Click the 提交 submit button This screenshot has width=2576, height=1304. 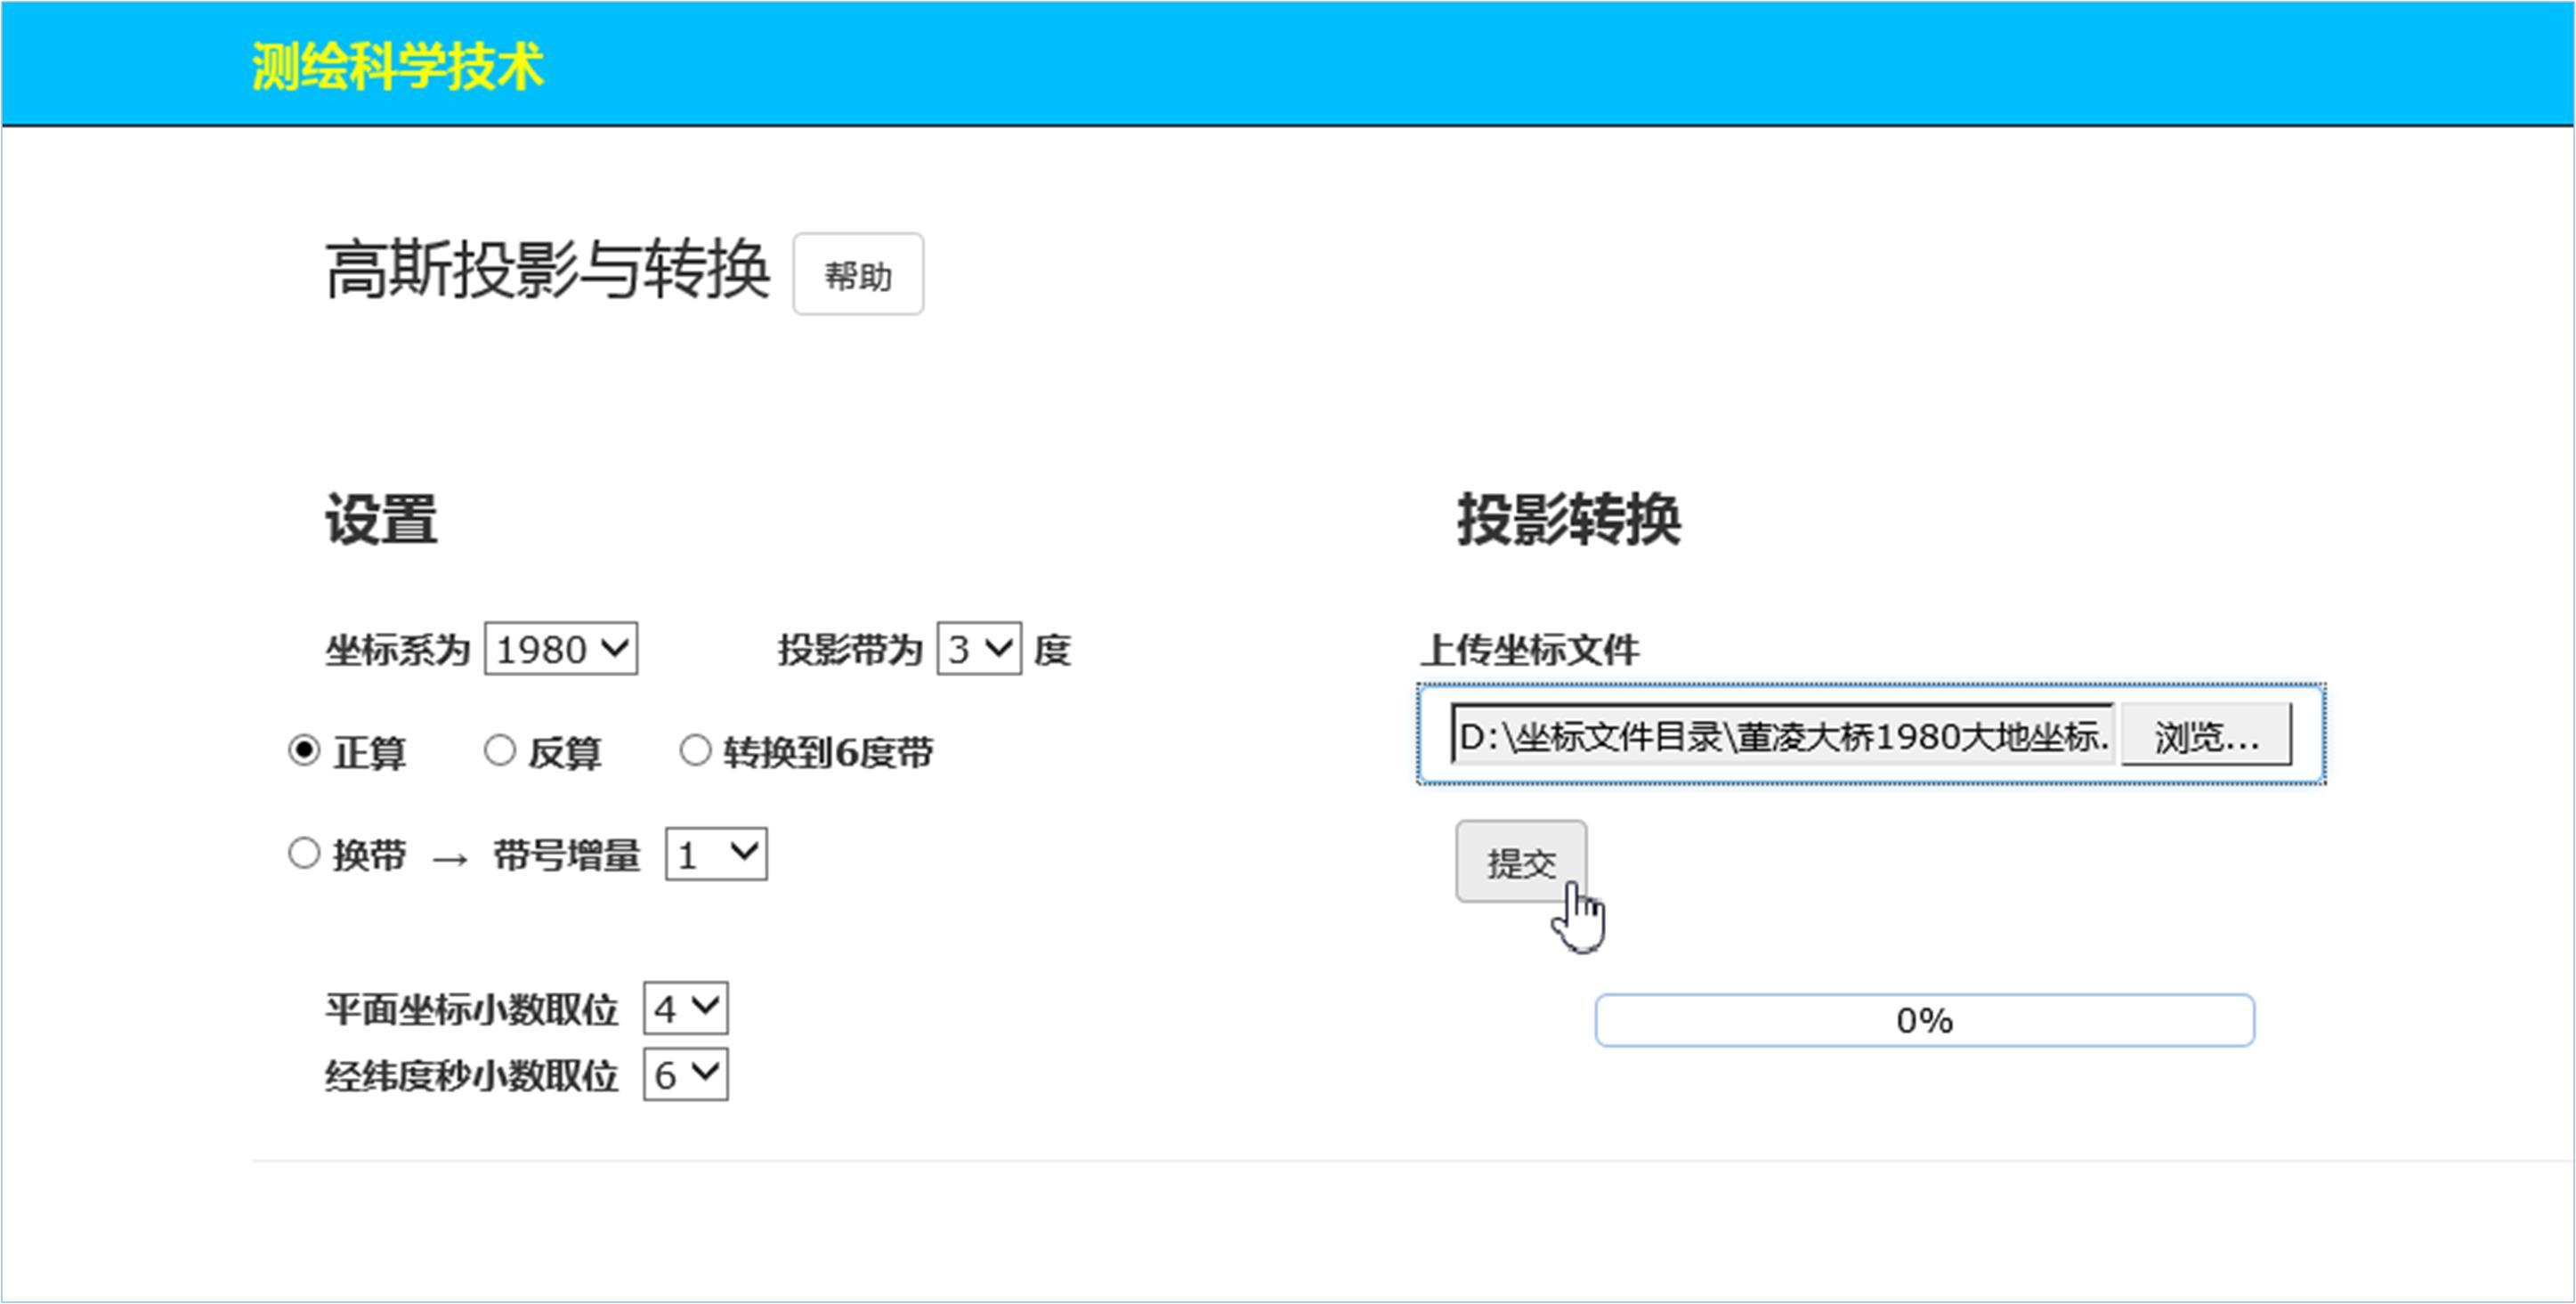pyautogui.click(x=1520, y=861)
